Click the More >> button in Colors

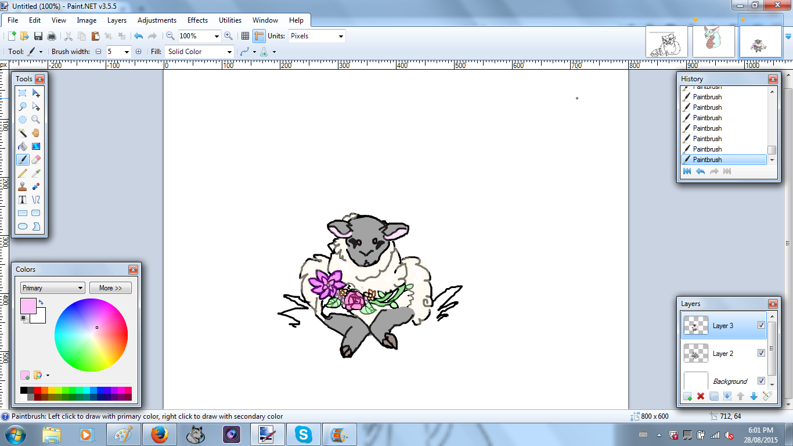coord(110,288)
